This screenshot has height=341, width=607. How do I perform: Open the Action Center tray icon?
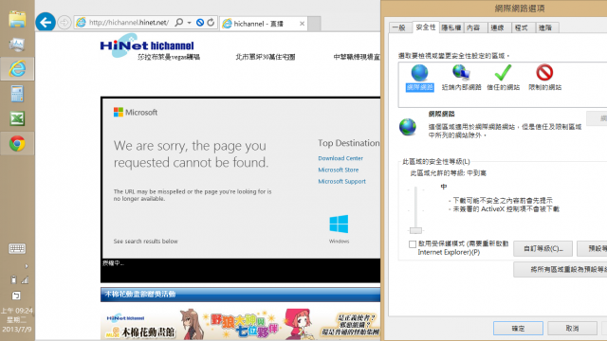pos(16,296)
